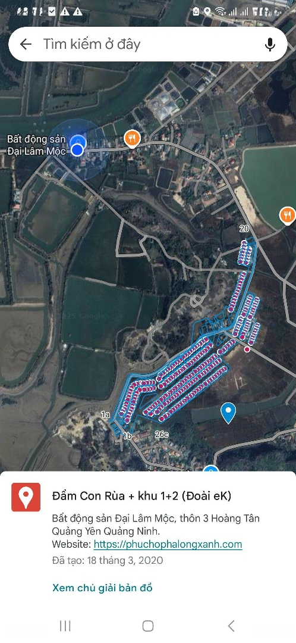Open Android recent apps button

pos(65,626)
